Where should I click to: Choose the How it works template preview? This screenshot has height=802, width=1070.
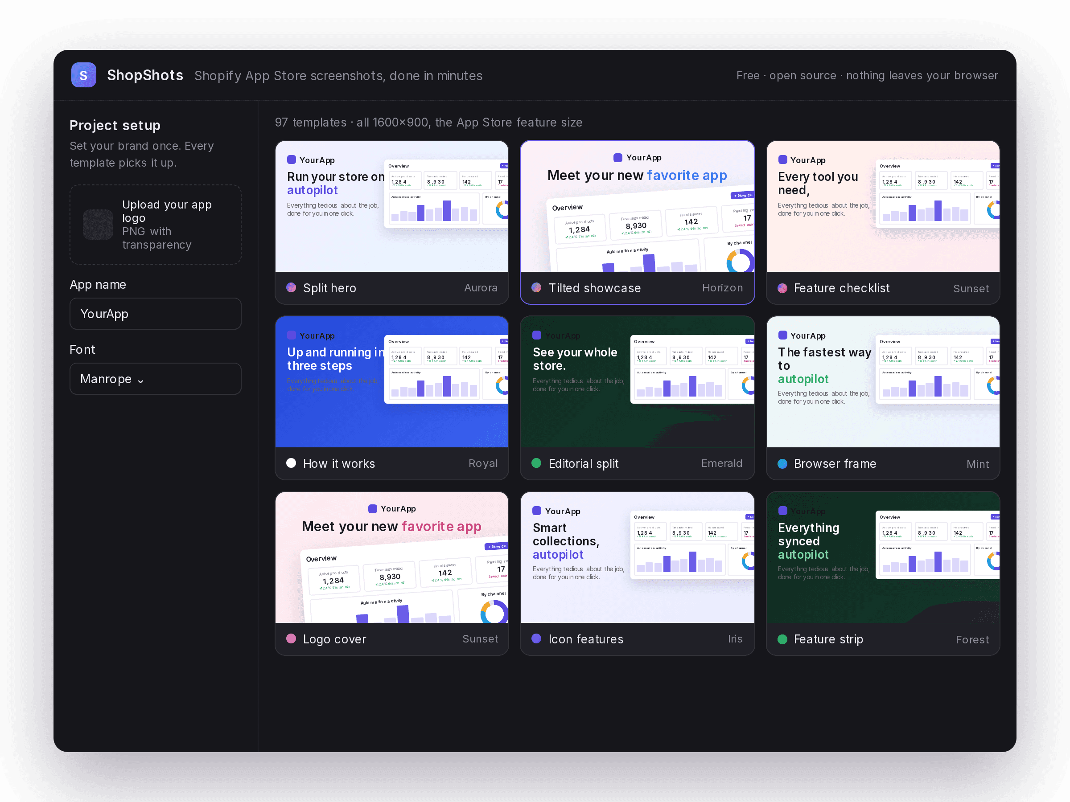click(392, 382)
